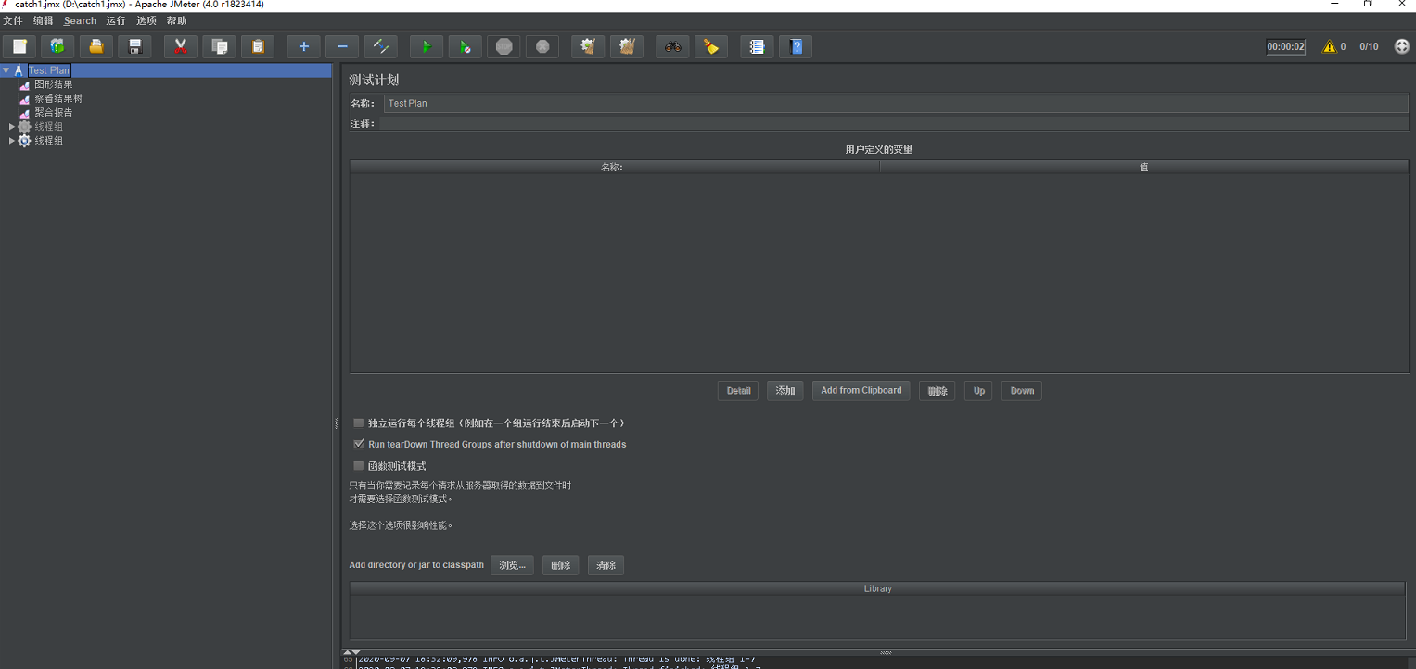Expand all tree nodes with plus icon
The height and width of the screenshot is (669, 1416).
tap(303, 46)
